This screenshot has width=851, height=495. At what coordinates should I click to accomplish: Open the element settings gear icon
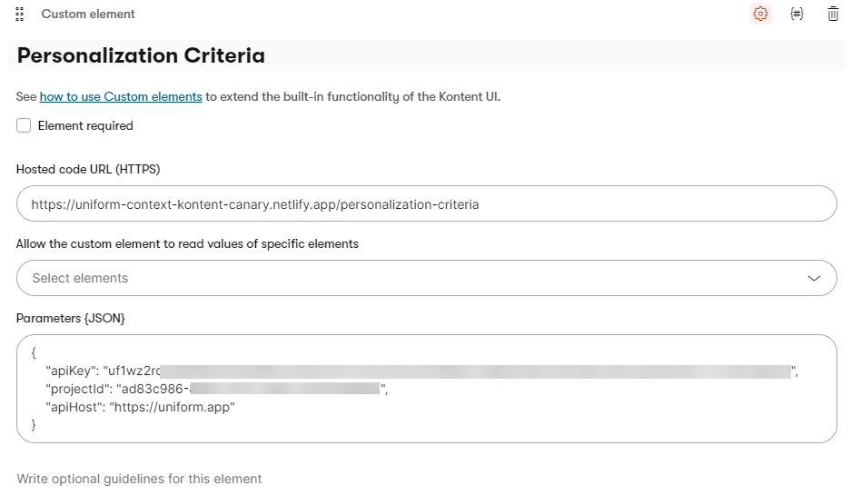pos(760,15)
